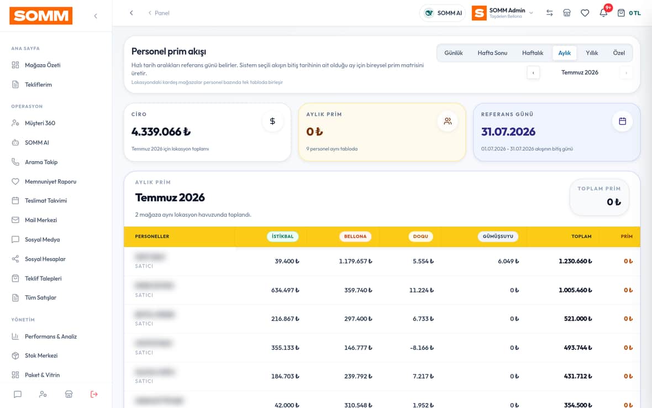
Task: Open notifications bell icon
Action: click(x=603, y=13)
